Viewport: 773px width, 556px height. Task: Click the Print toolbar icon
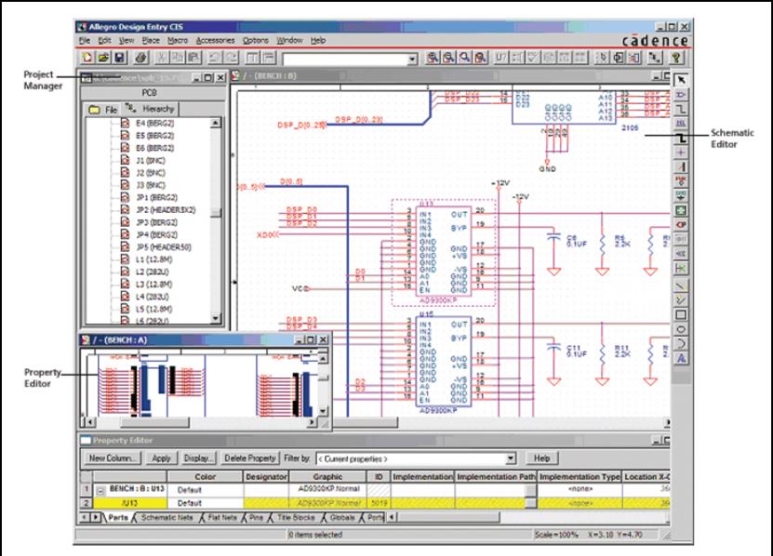click(x=140, y=58)
